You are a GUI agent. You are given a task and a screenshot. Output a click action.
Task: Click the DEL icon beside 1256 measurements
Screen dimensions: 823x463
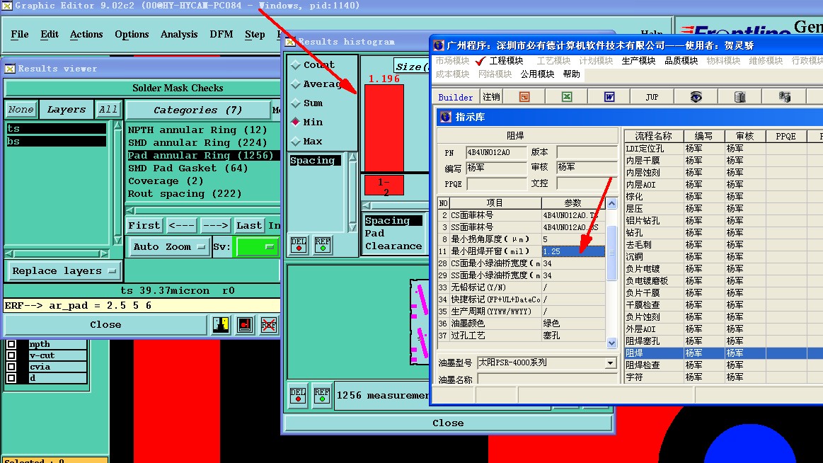click(x=298, y=395)
